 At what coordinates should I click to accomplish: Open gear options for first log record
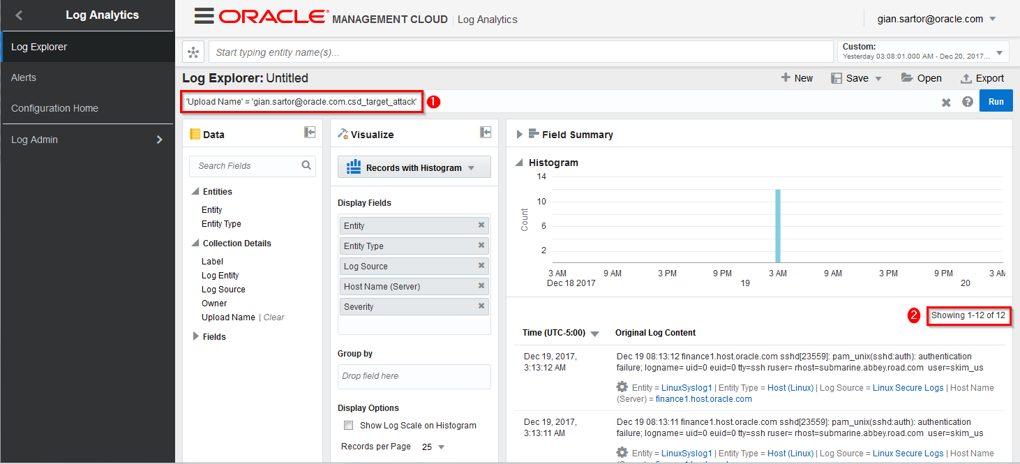[622, 387]
